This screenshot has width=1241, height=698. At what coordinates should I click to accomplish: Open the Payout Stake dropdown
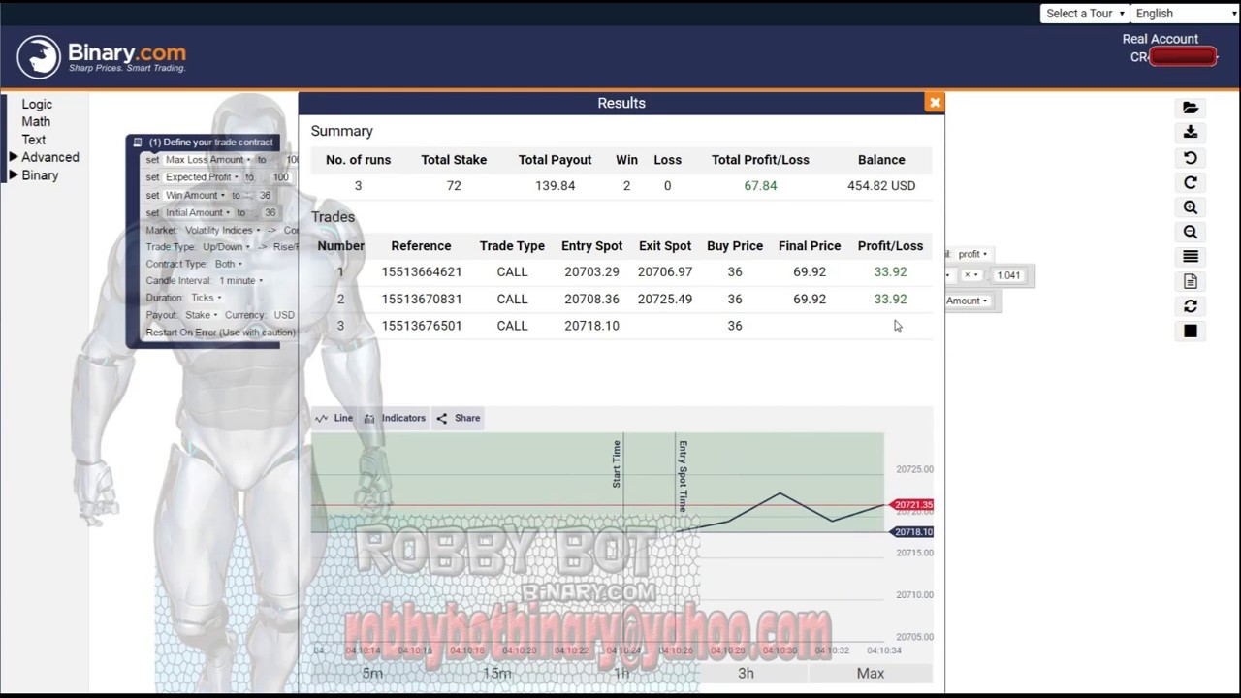coord(201,315)
